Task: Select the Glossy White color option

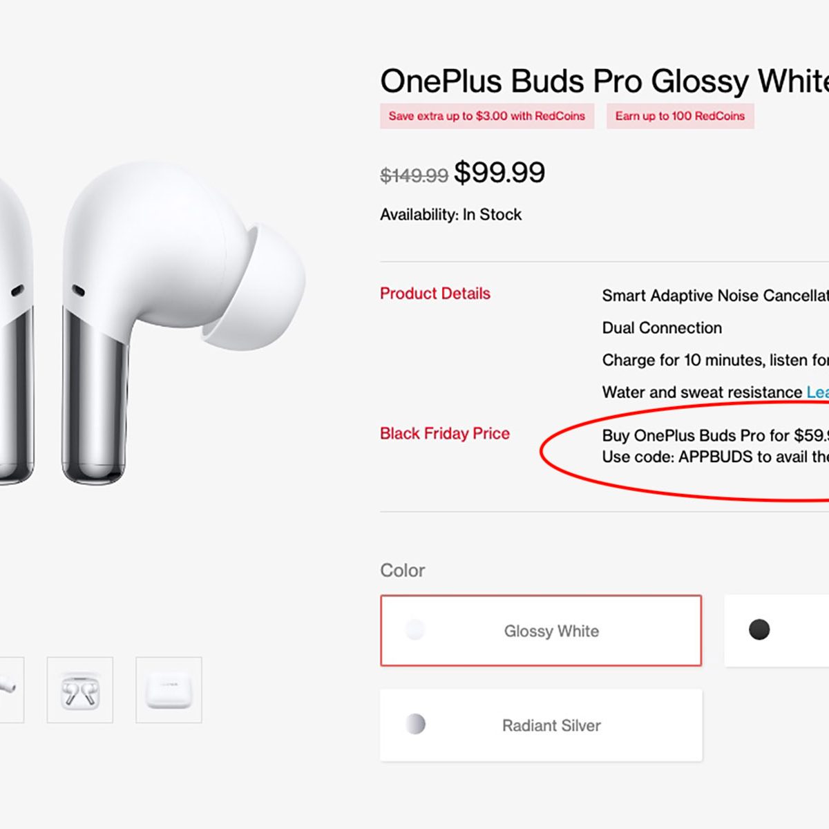Action: tap(541, 631)
